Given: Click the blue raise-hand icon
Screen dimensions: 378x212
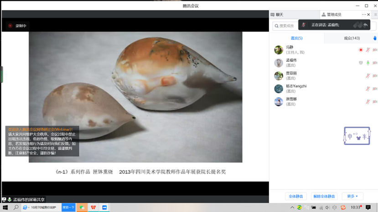Looking at the screenshot, I should (x=375, y=38).
